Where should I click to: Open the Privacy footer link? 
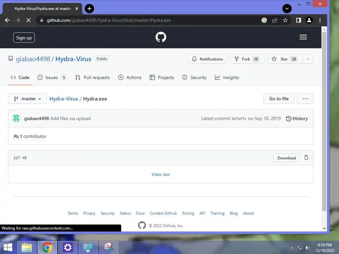(89, 213)
